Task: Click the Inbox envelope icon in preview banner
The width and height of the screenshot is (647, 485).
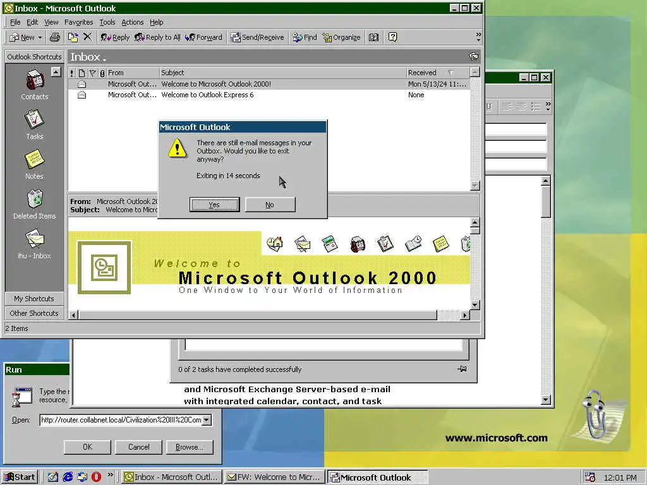Action: [x=303, y=243]
